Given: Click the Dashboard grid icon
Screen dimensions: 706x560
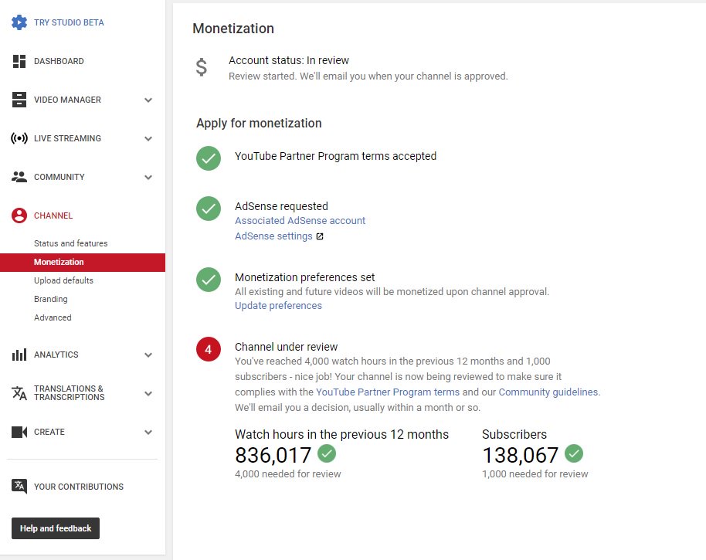Looking at the screenshot, I should 19,61.
